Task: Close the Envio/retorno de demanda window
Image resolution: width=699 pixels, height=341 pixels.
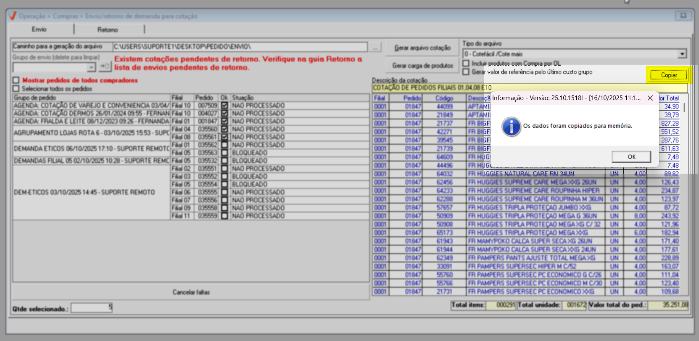Action: [x=683, y=16]
